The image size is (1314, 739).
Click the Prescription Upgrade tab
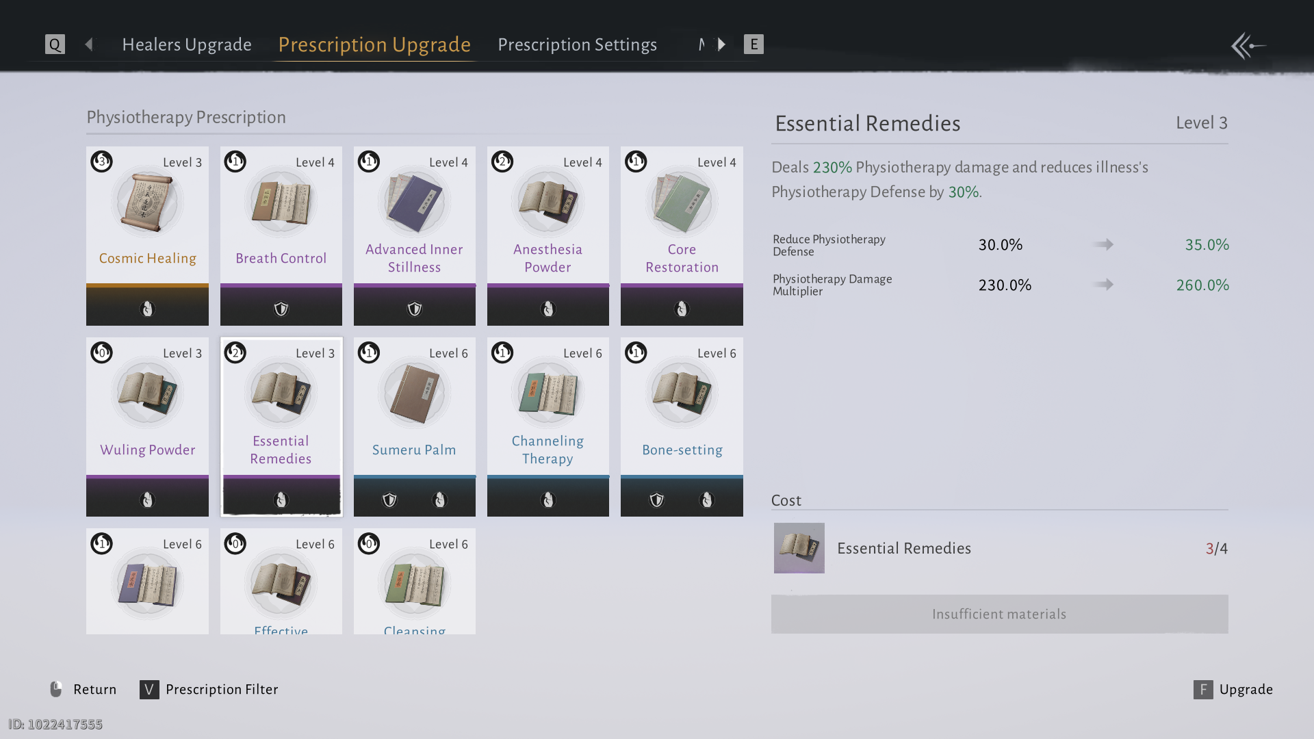[374, 44]
